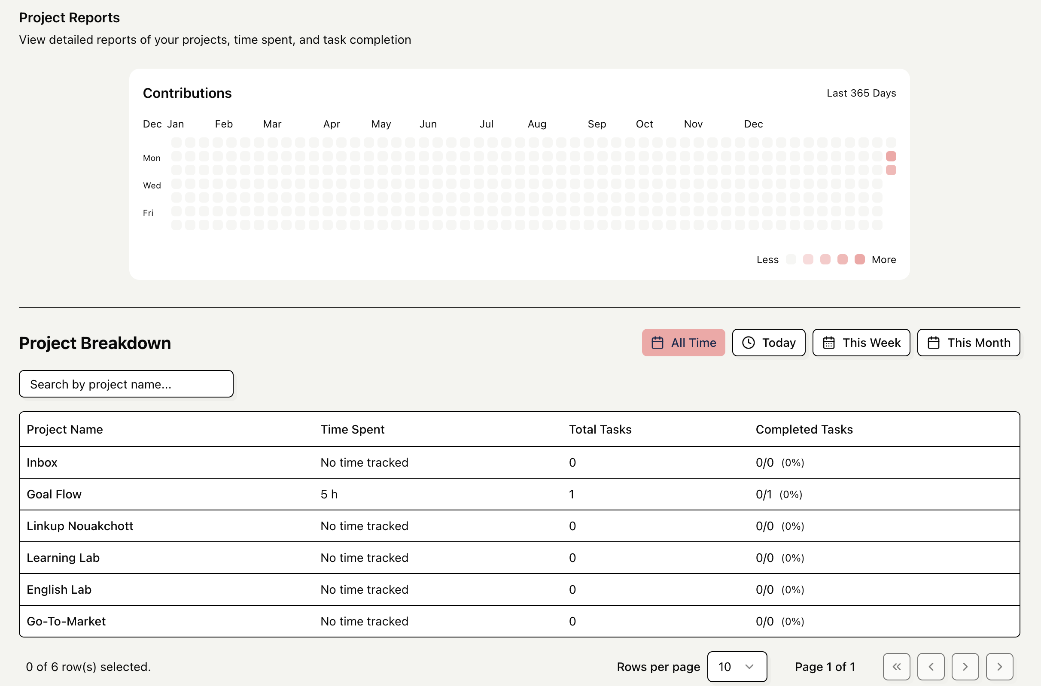Click the project name search field
1041x686 pixels.
126,384
